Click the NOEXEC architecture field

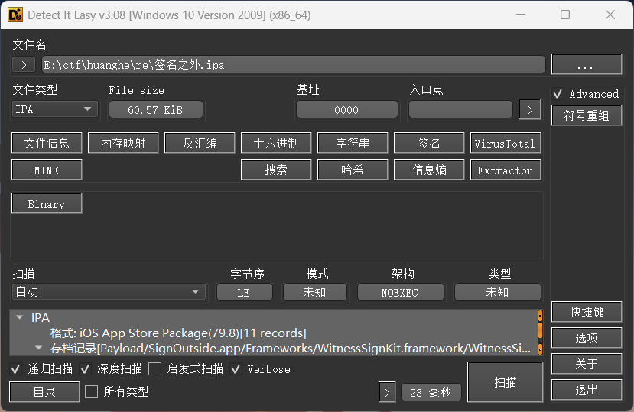pyautogui.click(x=400, y=292)
